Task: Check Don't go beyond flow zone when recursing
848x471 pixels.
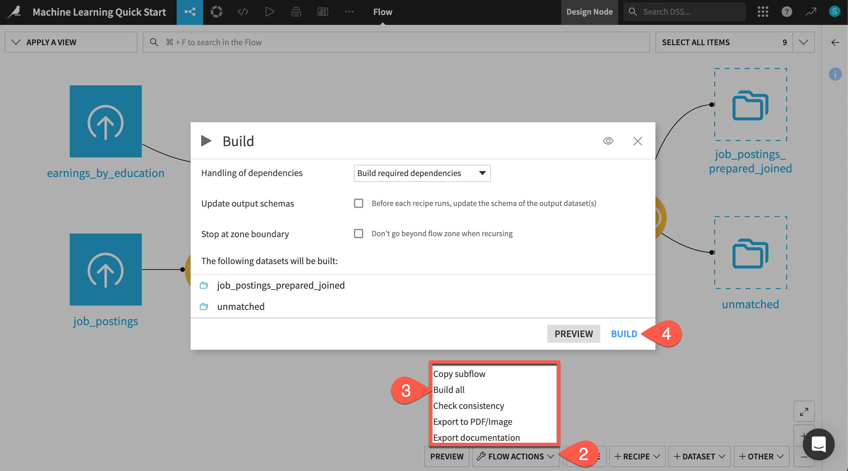Action: click(358, 234)
